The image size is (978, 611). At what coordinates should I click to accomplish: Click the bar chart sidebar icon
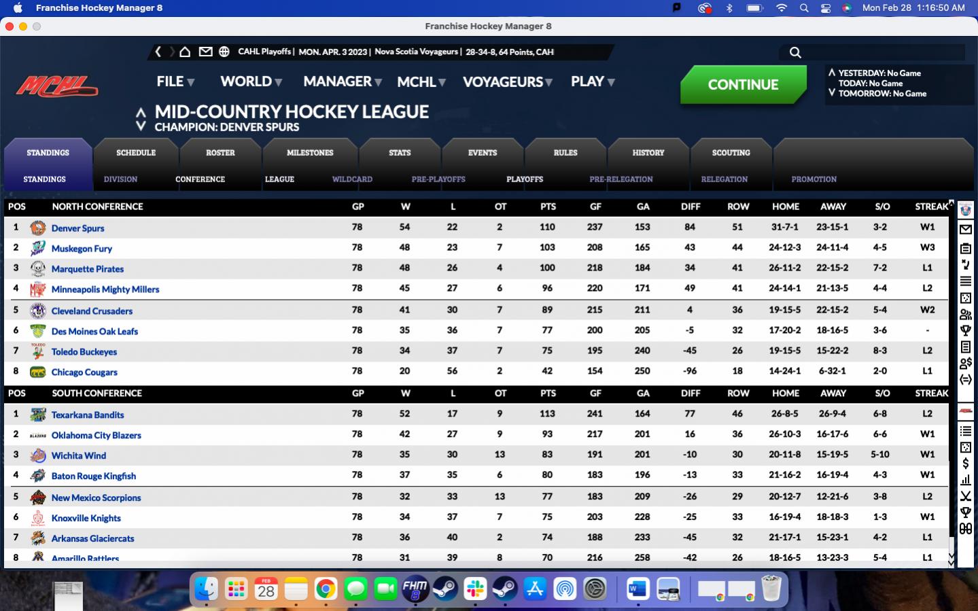[x=965, y=480]
